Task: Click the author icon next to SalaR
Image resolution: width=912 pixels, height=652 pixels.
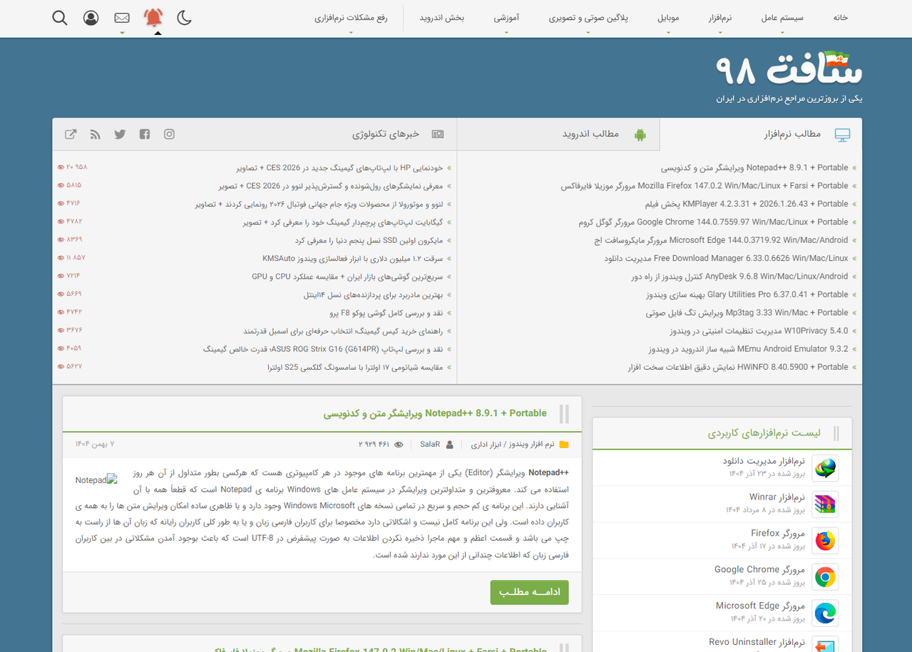Action: tap(449, 445)
